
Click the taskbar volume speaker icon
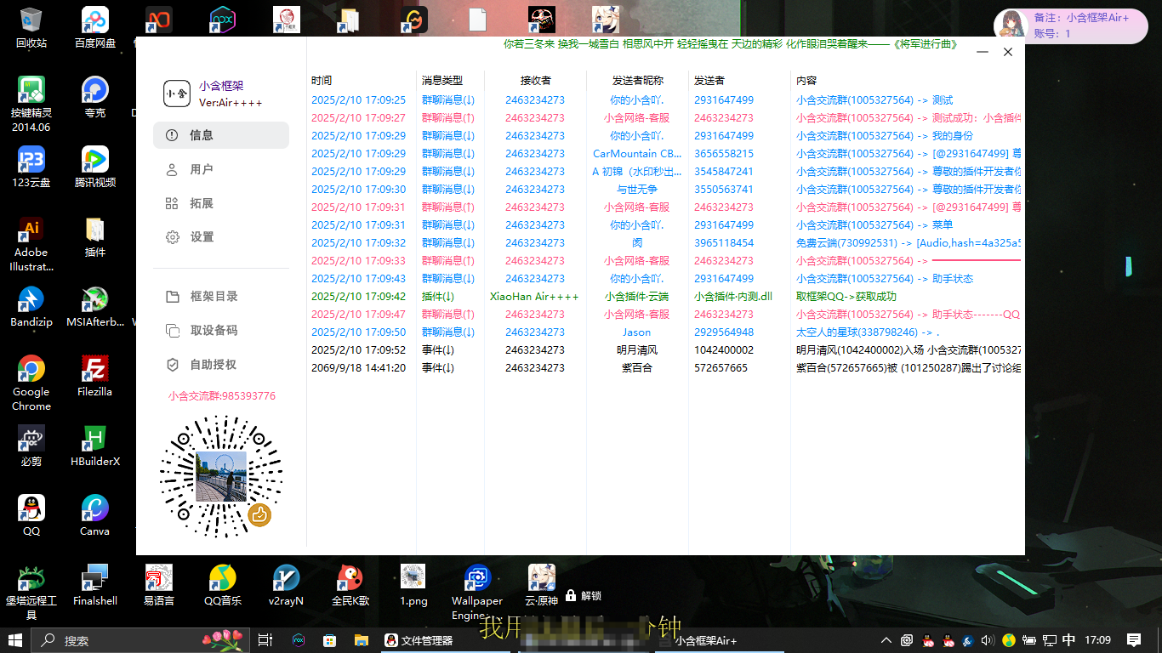coord(987,640)
